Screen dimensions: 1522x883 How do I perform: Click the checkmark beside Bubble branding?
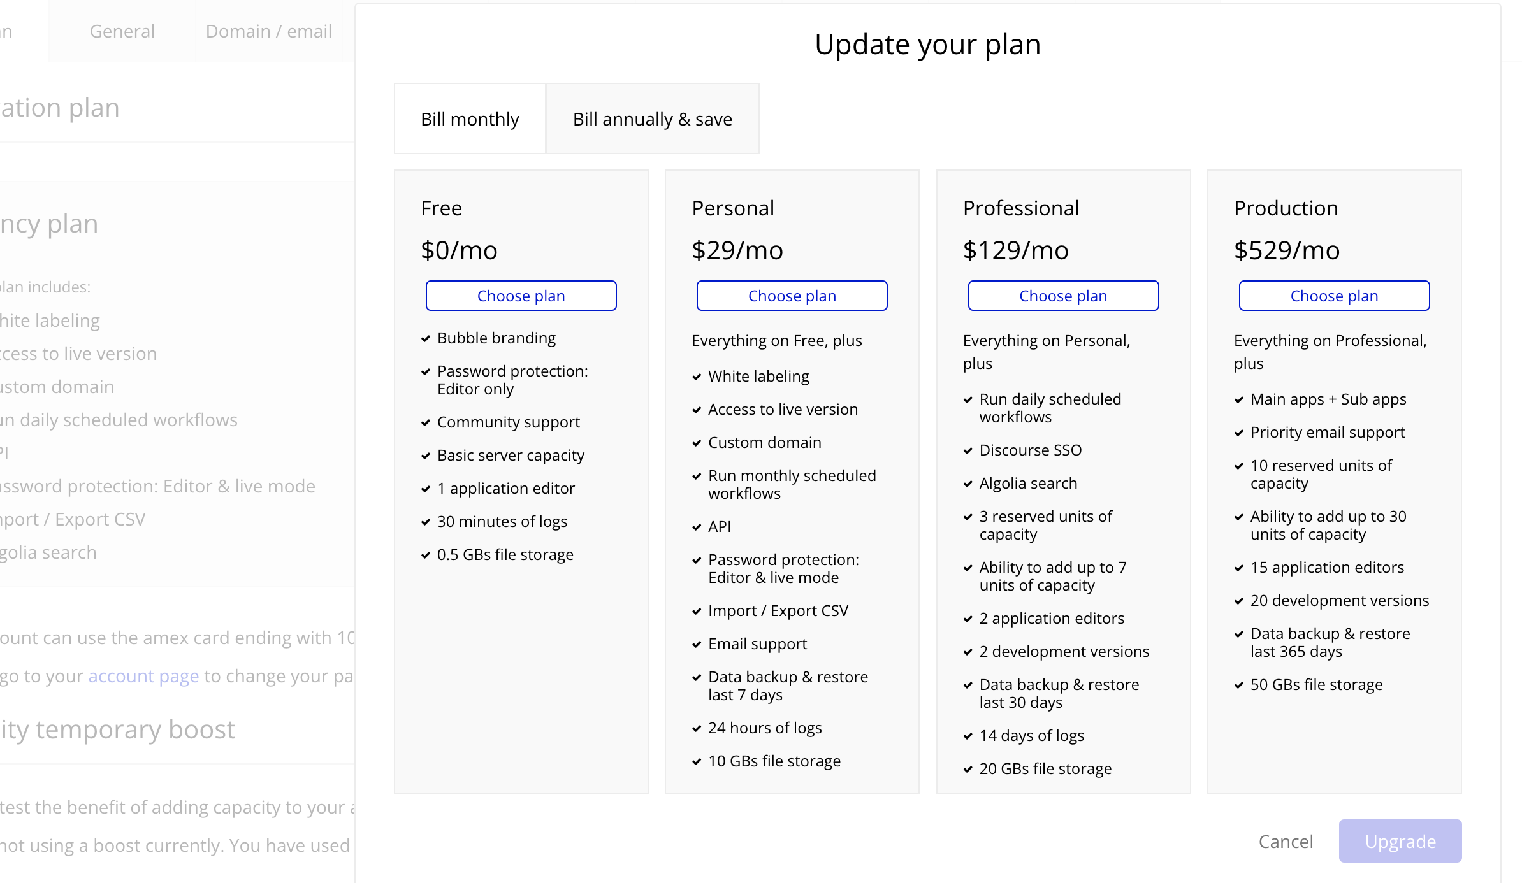tap(426, 339)
